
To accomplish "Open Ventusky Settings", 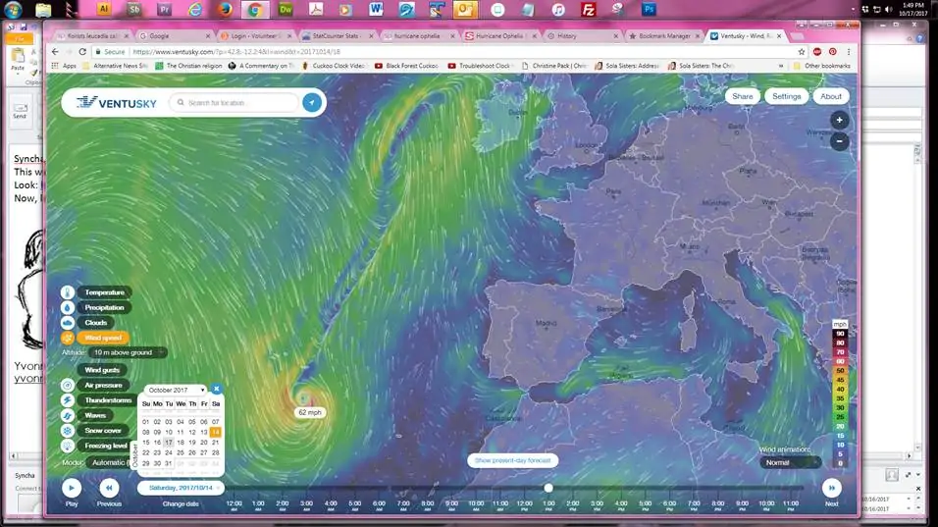I will [786, 96].
